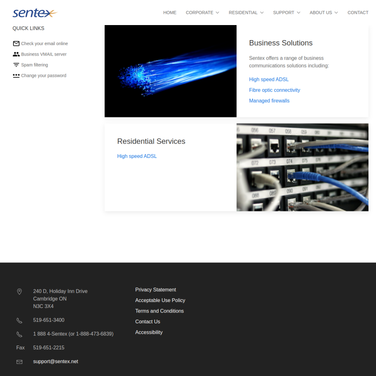
Task: Open High speed ADSL under Residential Services
Action: [137, 156]
